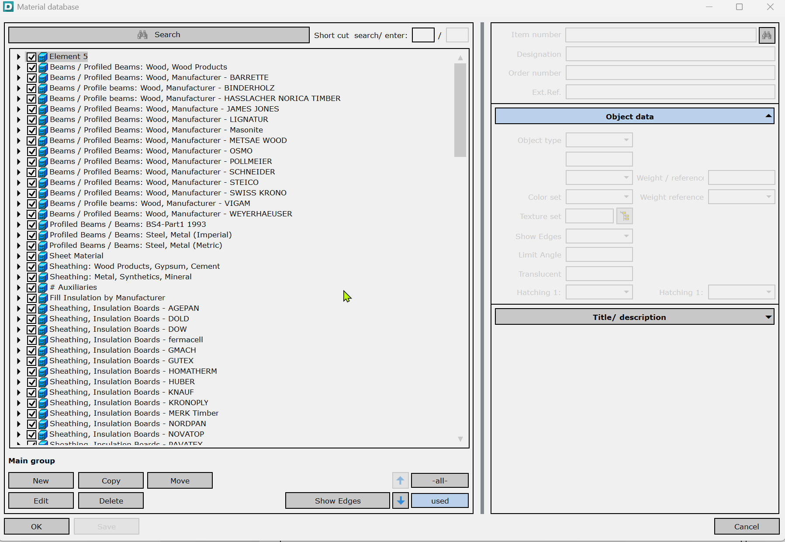Screen dimensions: 785x542
Task: Click the Short cut search input field
Action: click(423, 35)
